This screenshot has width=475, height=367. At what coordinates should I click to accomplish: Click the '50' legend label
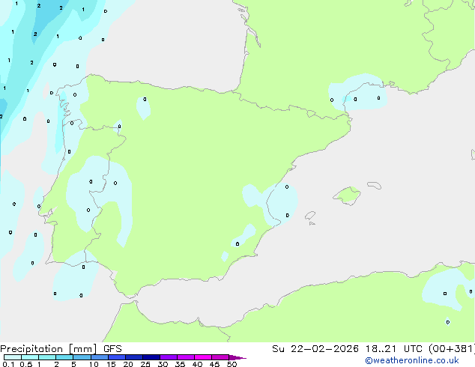coord(232,364)
